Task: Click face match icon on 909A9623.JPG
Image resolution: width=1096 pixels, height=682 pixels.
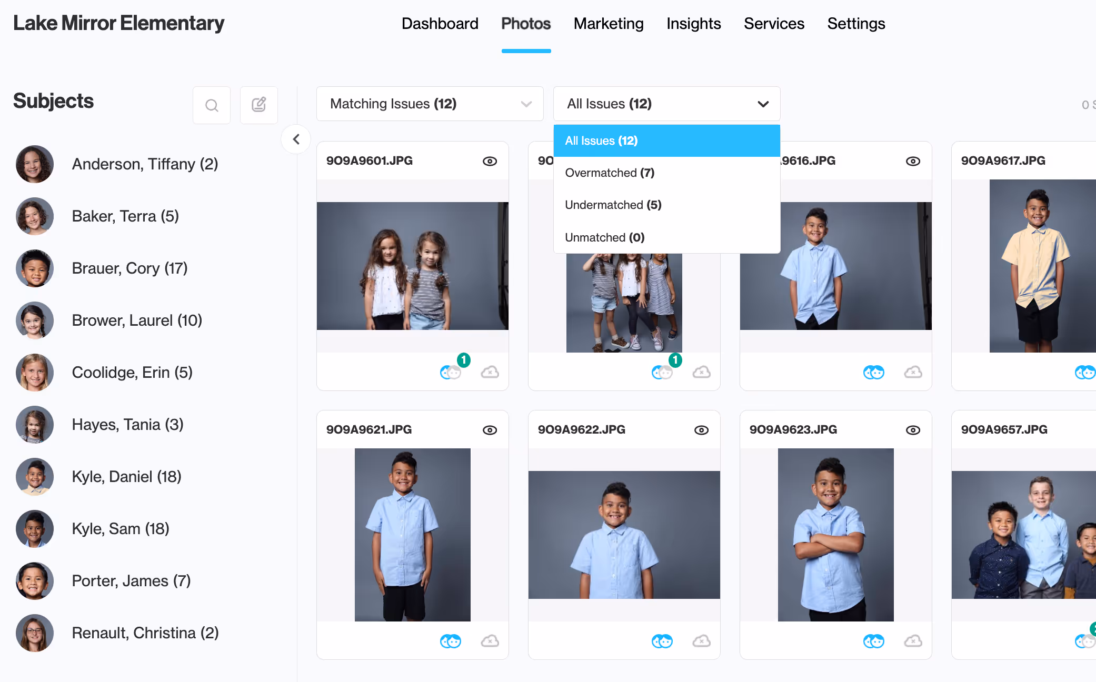Action: point(873,641)
